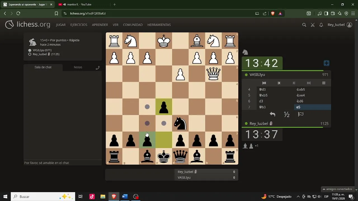Request takeback arrow icon

tap(272, 114)
